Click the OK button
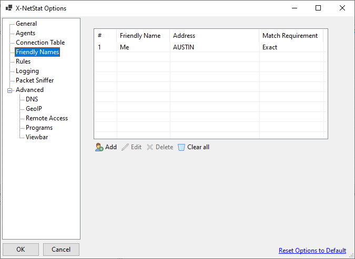Screen dimensions: 355x259 (x=21, y=250)
